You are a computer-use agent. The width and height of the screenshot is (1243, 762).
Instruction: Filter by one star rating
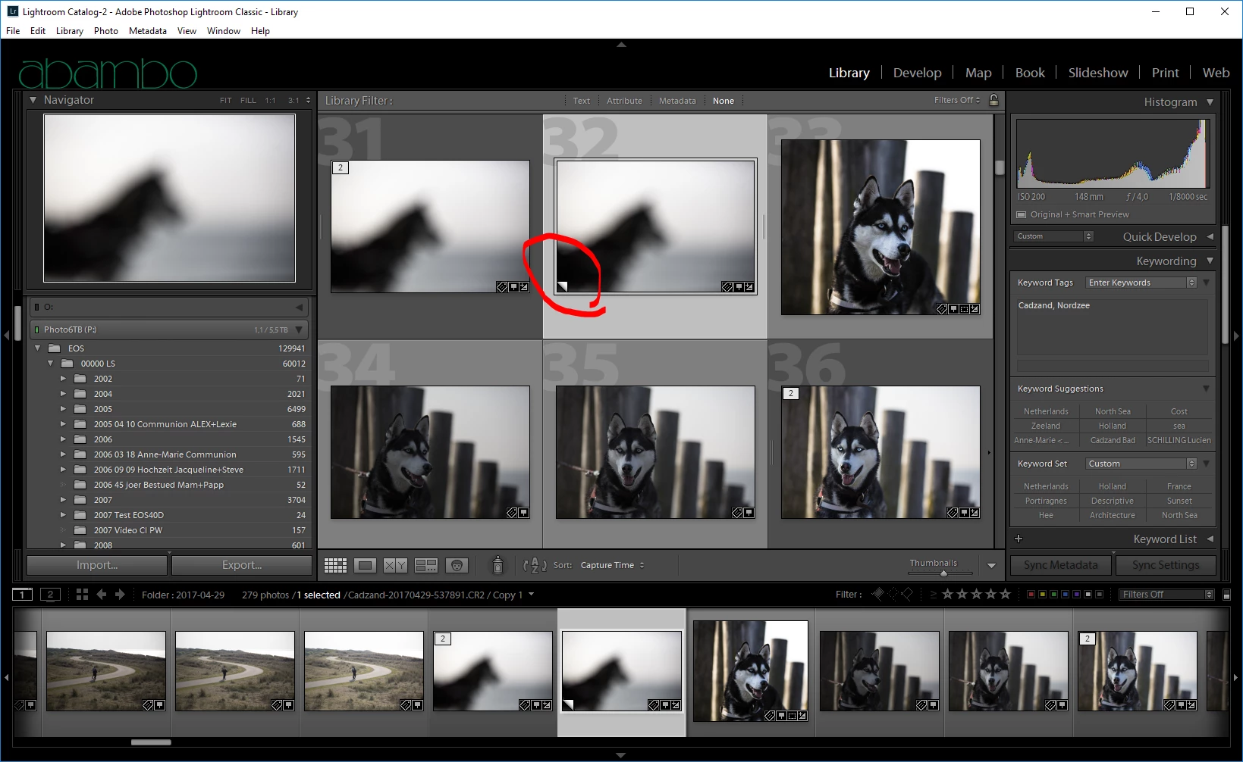(947, 595)
